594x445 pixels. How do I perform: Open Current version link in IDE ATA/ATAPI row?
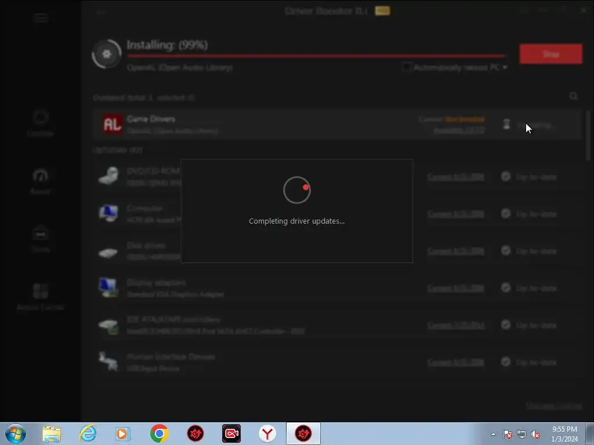[x=456, y=325]
